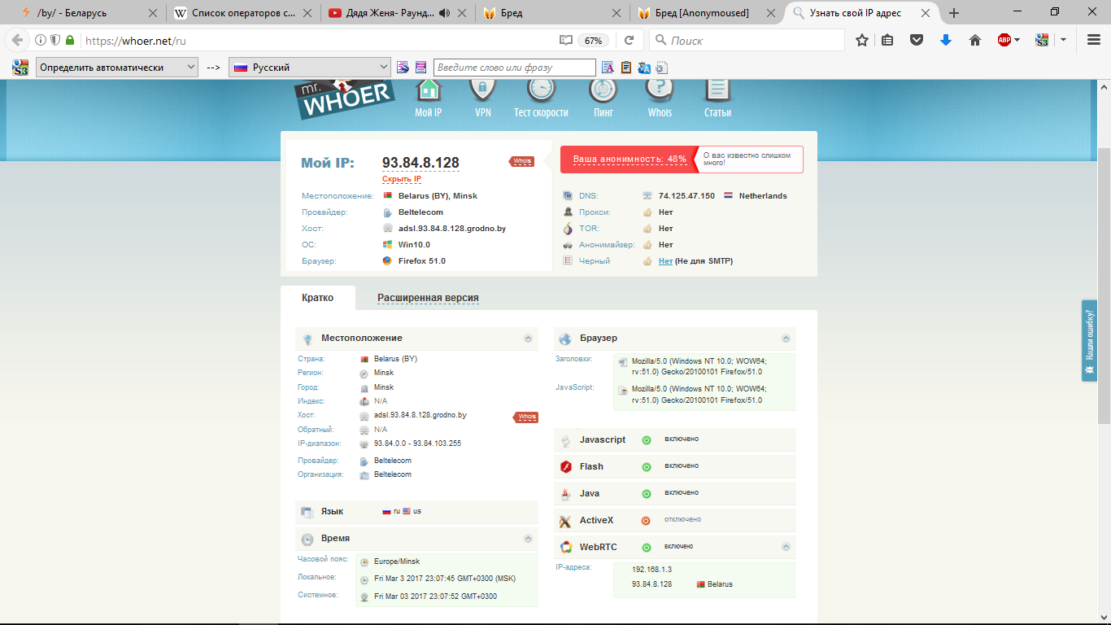Open the Pocket icon in toolbar
The height and width of the screenshot is (625, 1111).
[x=917, y=40]
